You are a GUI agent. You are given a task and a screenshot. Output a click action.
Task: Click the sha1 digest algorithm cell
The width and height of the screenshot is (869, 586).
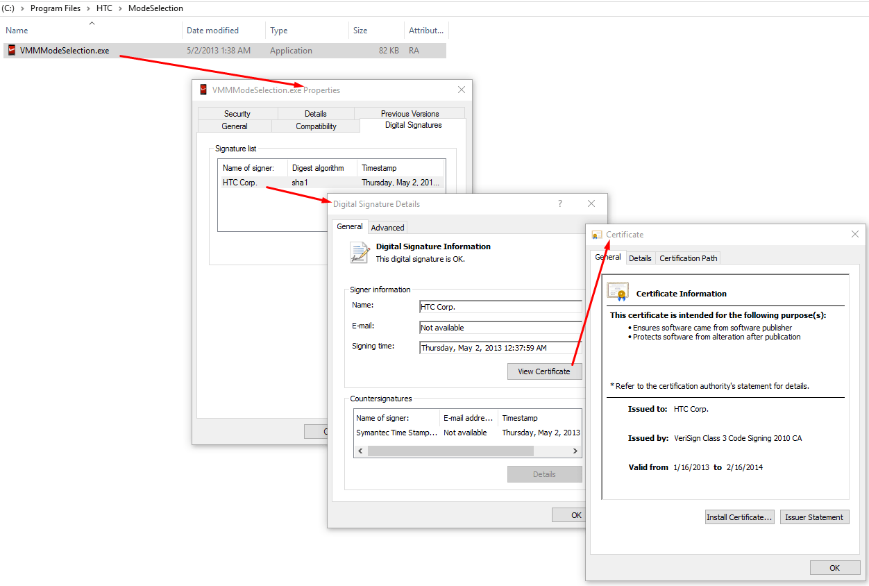click(300, 183)
